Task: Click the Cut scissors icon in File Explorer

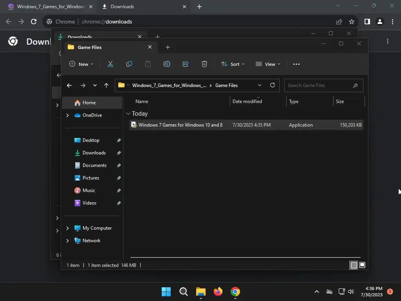Action: [110, 64]
